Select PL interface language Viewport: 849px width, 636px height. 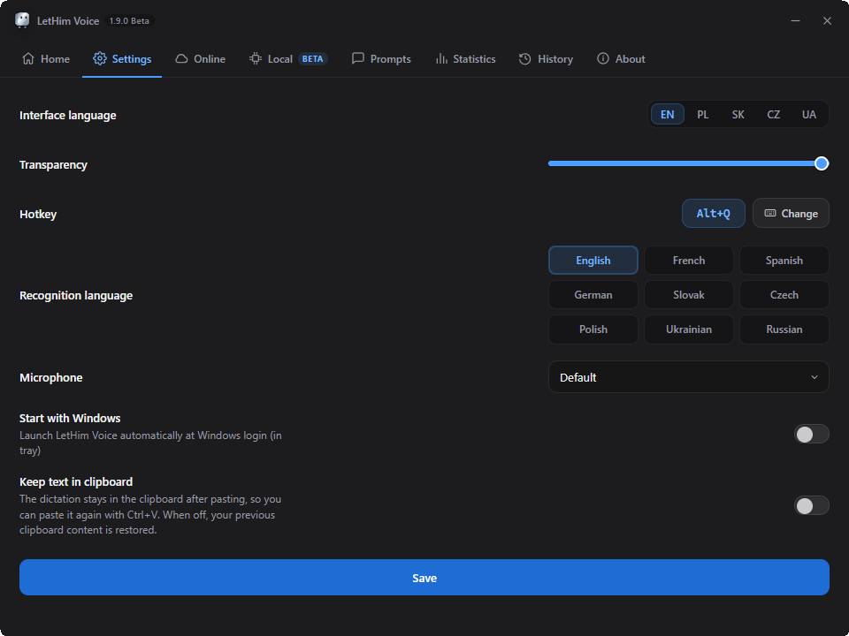point(703,114)
